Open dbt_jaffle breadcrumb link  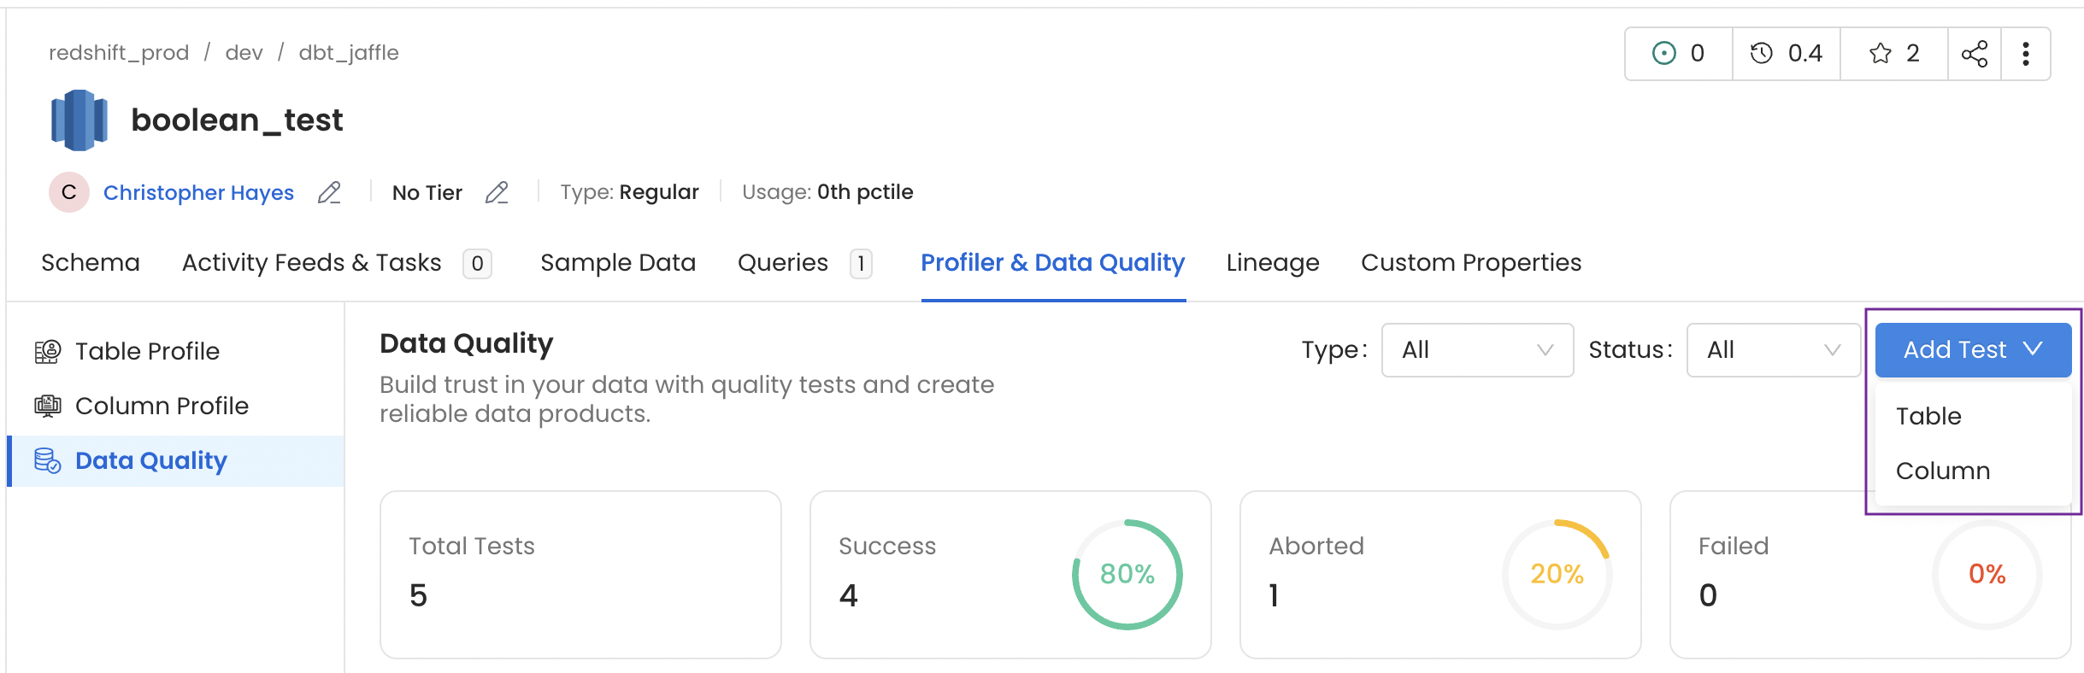tap(349, 53)
